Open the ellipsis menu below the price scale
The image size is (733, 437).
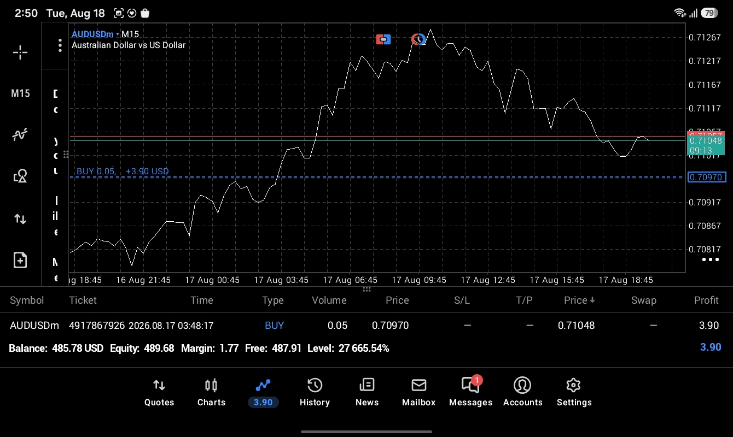tap(711, 259)
